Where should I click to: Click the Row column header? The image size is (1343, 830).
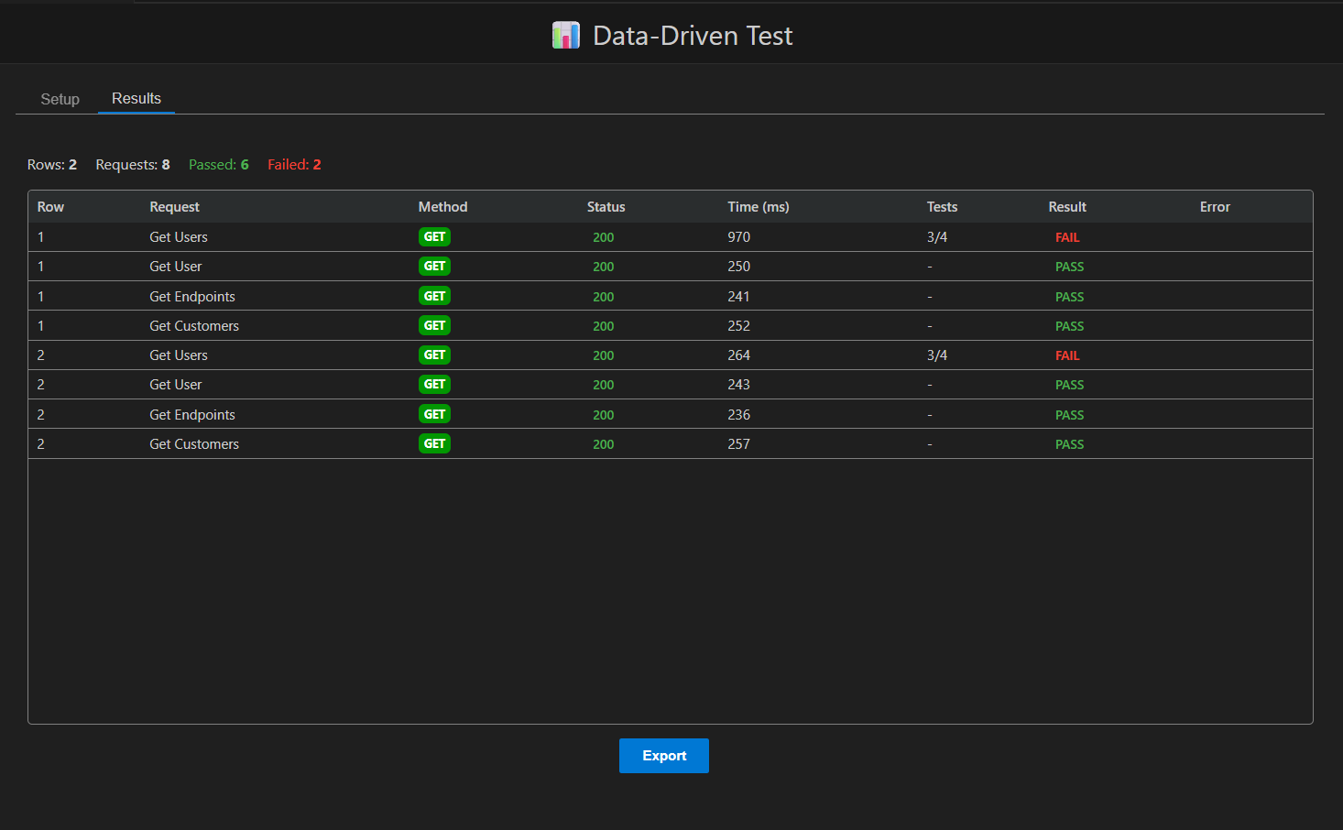pyautogui.click(x=50, y=207)
